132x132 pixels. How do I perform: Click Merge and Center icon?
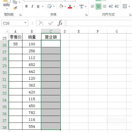(125, 6)
